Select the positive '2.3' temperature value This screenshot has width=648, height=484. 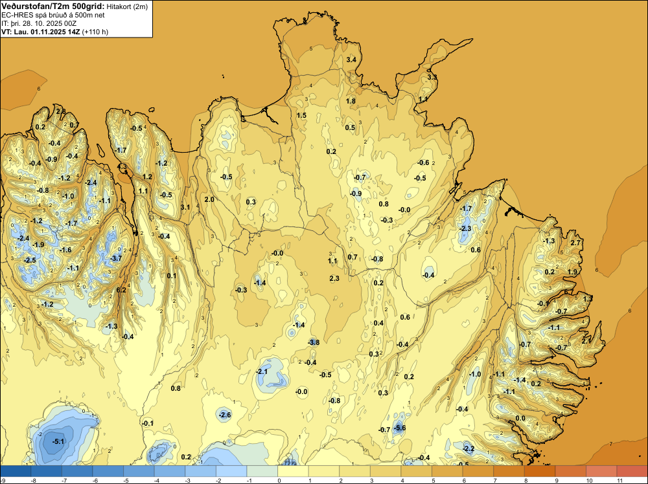tap(334, 278)
